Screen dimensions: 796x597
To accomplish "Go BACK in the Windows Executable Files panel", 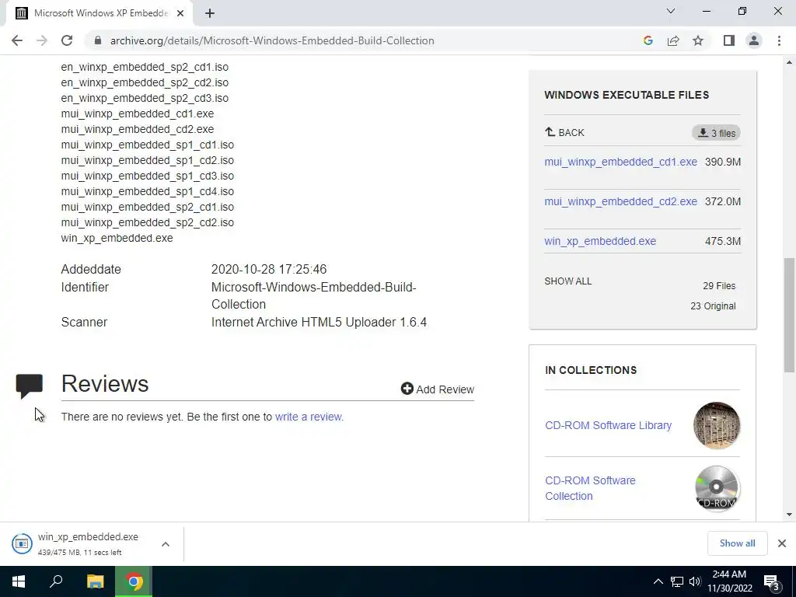I will tap(564, 132).
